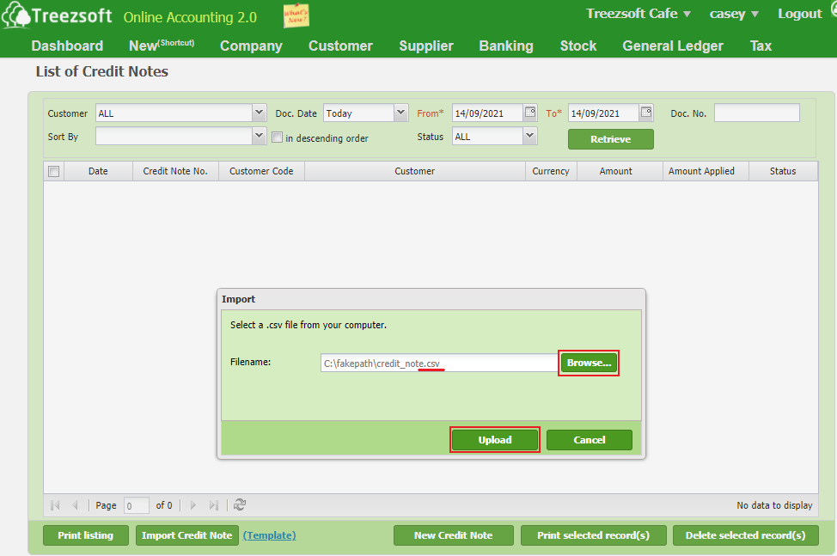Expand the Status dropdown
The height and width of the screenshot is (556, 837).
530,136
